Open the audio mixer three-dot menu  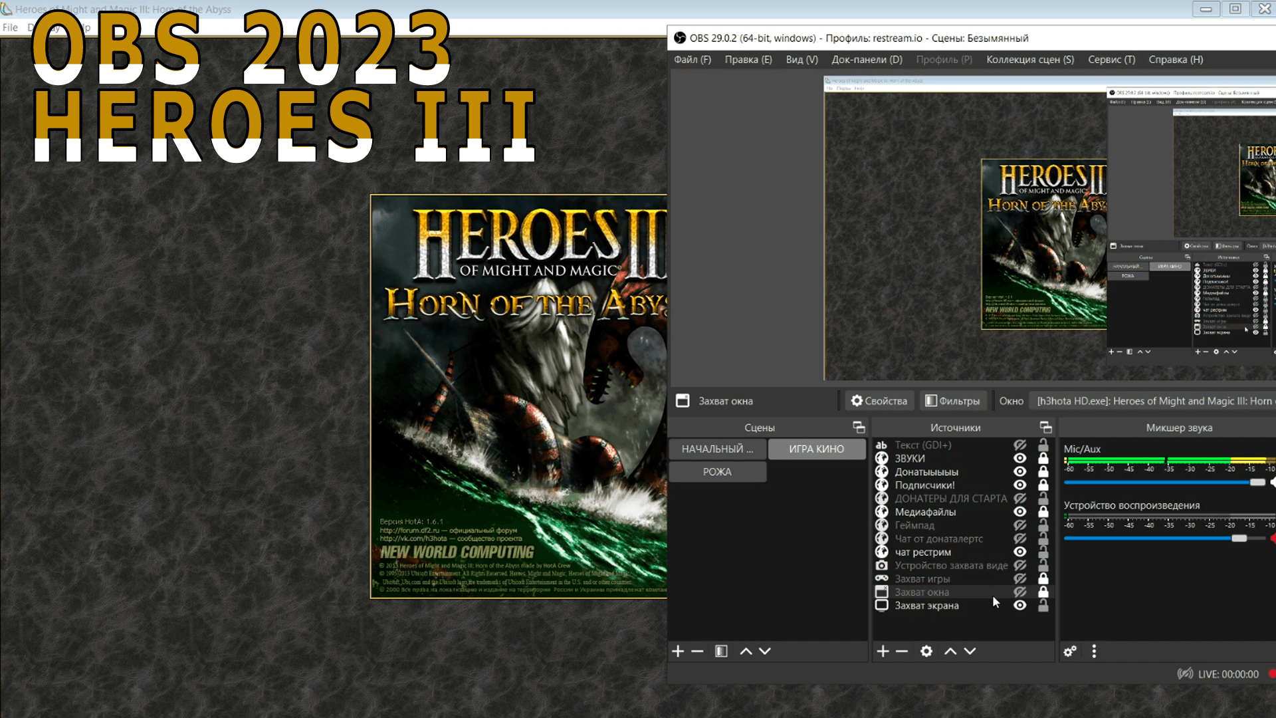[1094, 652]
